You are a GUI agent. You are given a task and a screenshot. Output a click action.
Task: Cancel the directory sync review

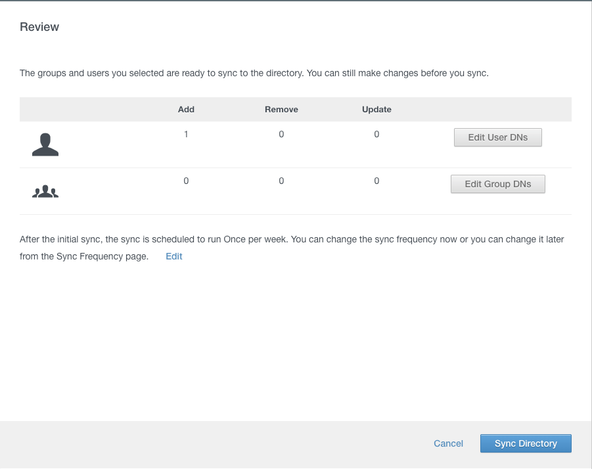pyautogui.click(x=448, y=443)
